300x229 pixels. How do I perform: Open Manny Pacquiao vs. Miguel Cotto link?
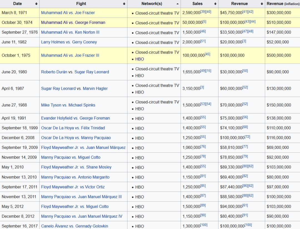71,157
